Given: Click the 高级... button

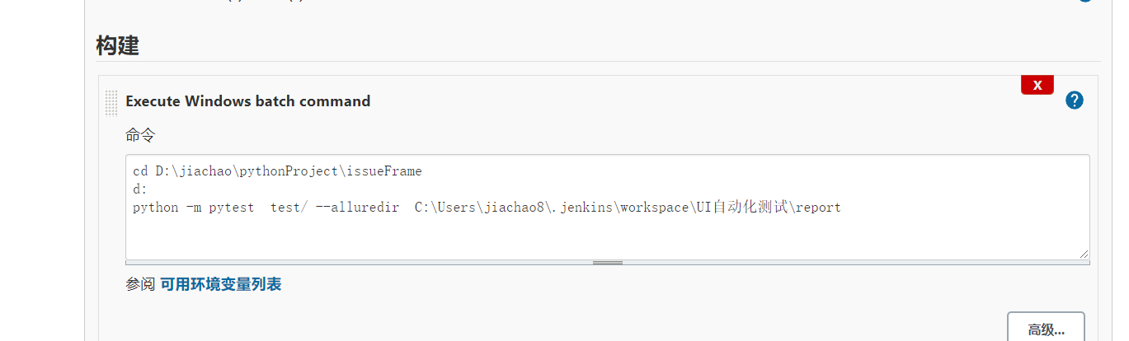Looking at the screenshot, I should click(1046, 329).
